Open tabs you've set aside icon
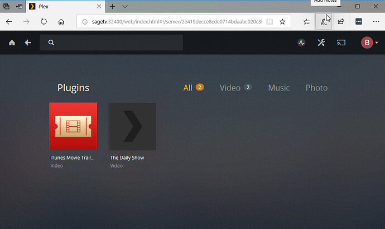This screenshot has height=229, width=385. (6, 6)
